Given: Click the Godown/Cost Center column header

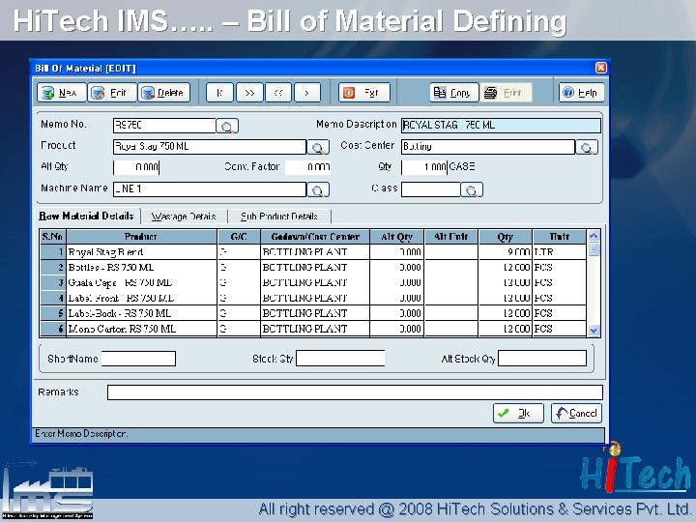Looking at the screenshot, I should coord(315,237).
